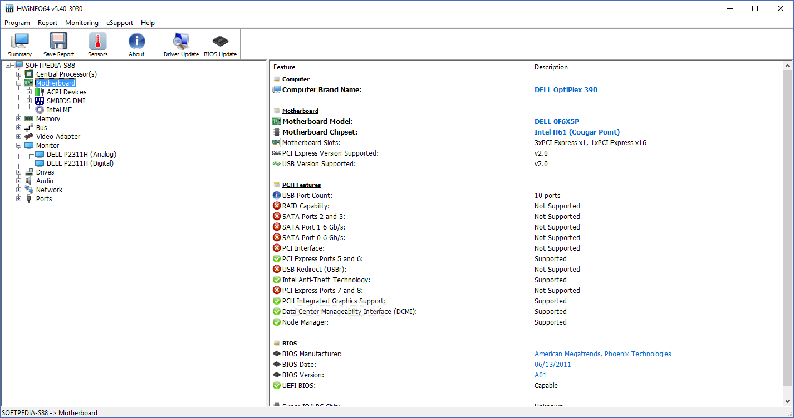Select DELL P2311H (Analog) monitor

tap(81, 155)
